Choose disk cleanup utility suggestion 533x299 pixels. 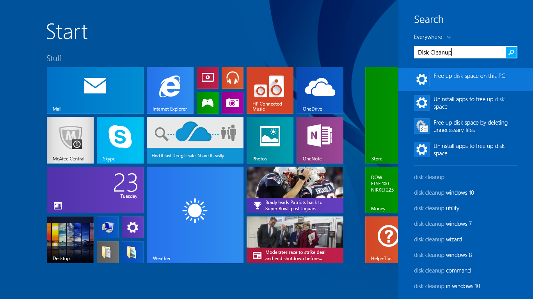pos(437,208)
